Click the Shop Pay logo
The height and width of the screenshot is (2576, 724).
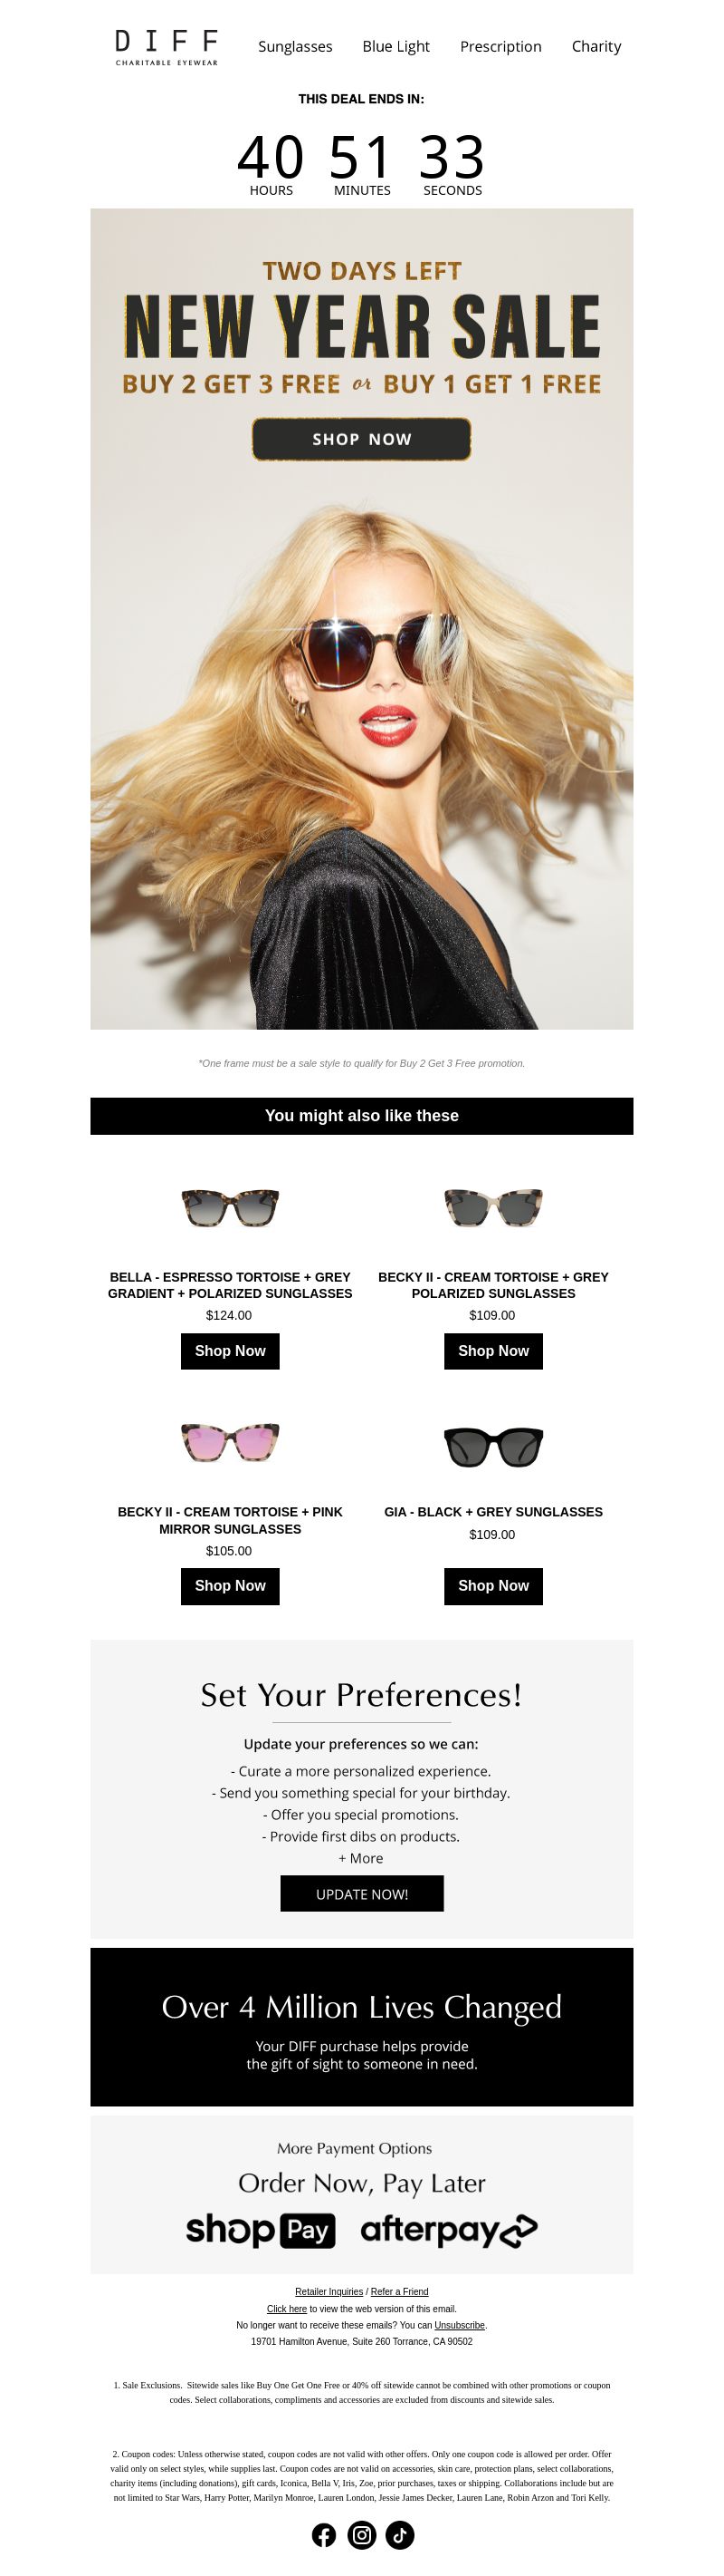click(260, 2230)
